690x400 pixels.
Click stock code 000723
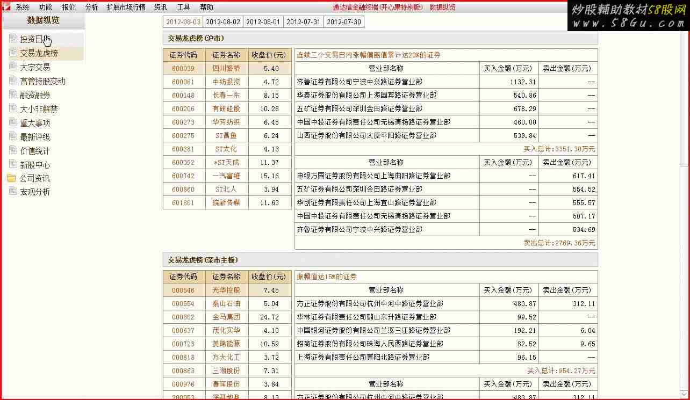[x=183, y=344]
